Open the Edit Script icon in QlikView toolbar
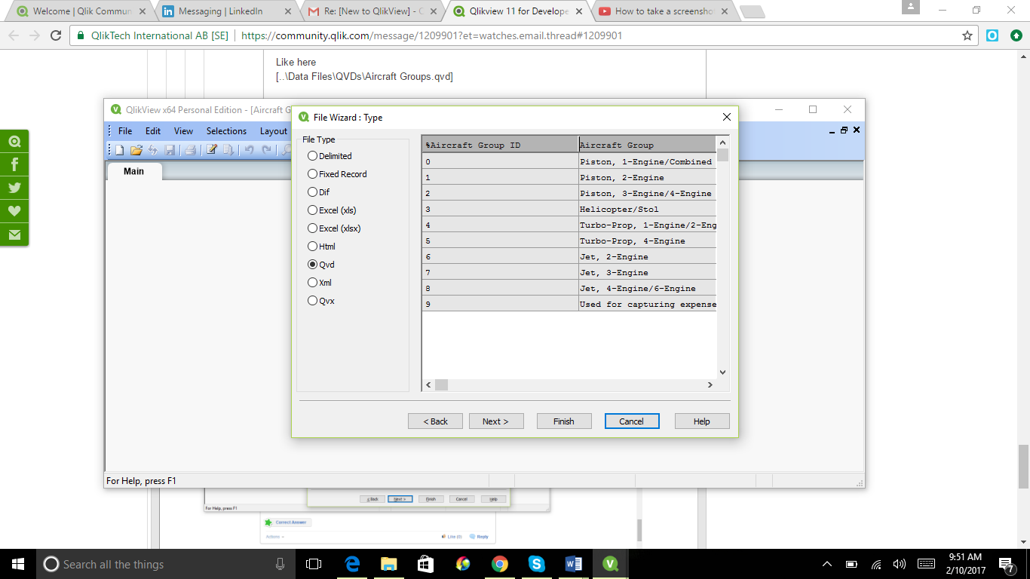 pos(212,150)
